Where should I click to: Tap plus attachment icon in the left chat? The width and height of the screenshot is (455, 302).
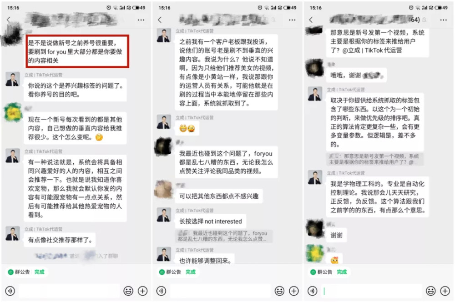[142, 291]
